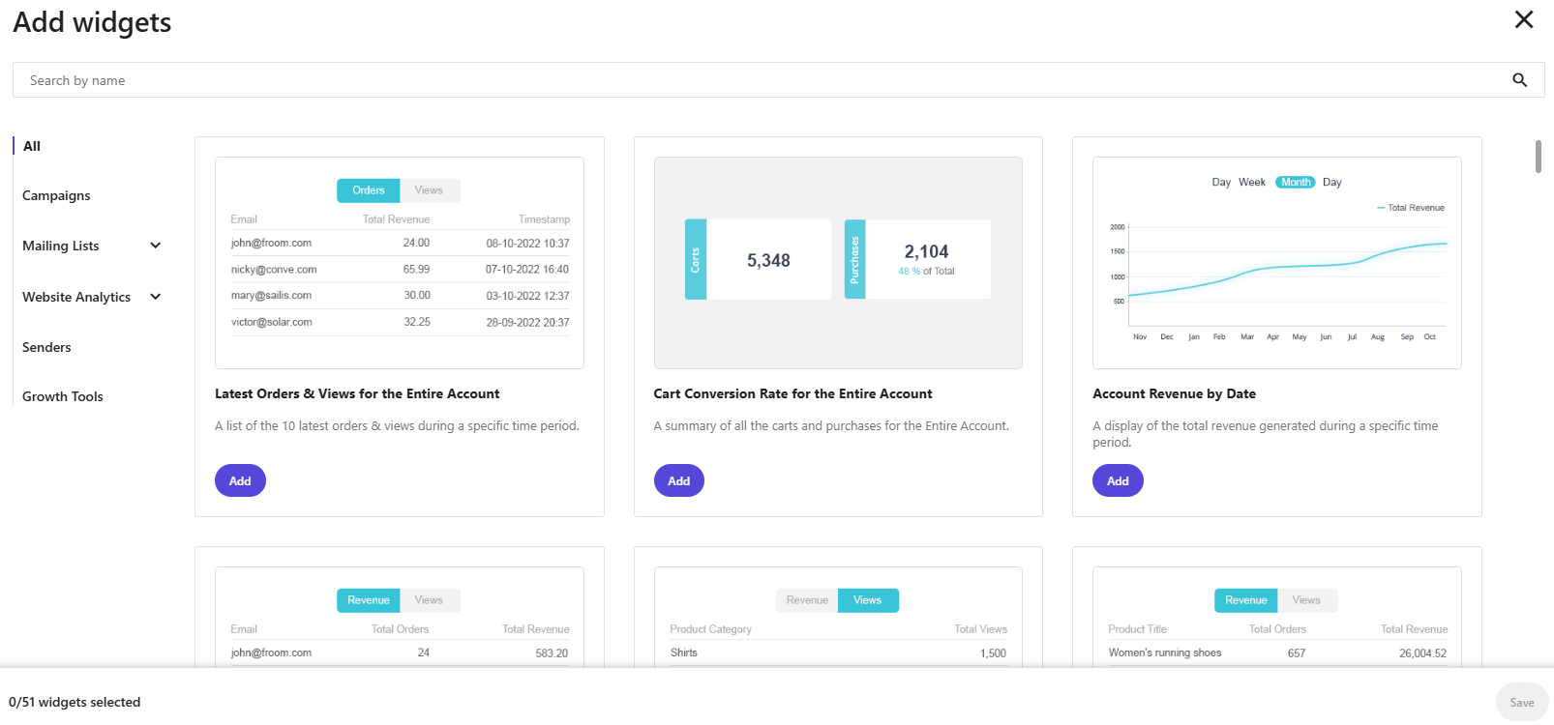Add Latest Orders & Views widget
This screenshot has width=1554, height=725.
[240, 480]
